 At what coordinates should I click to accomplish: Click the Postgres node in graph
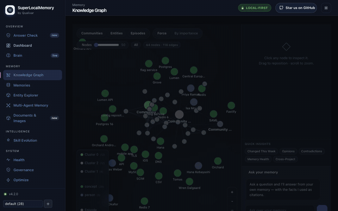[165, 61]
